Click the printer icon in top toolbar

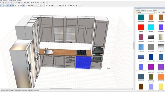click(x=3, y=3)
